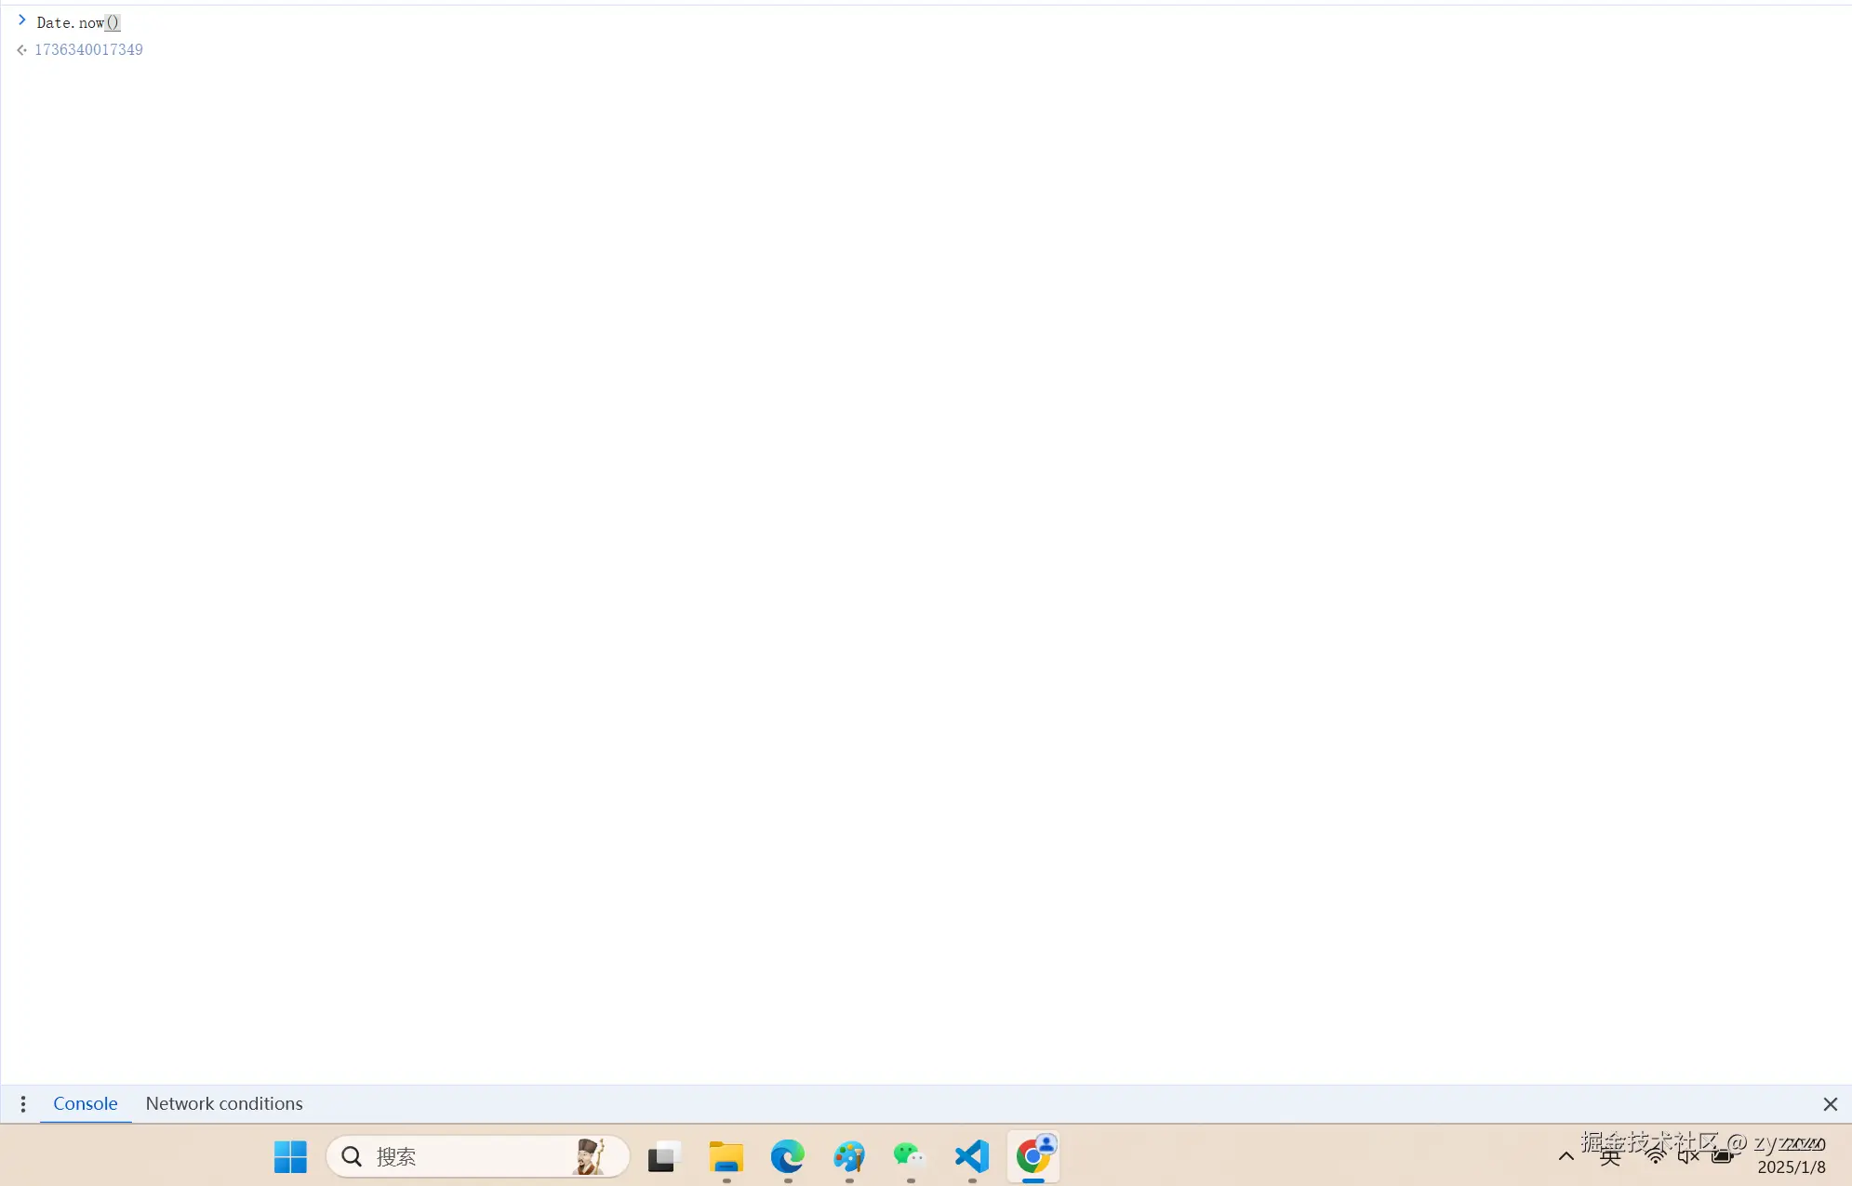Open Visual Studio Code from taskbar
Screen dimensions: 1852x1186
pyautogui.click(x=971, y=1157)
